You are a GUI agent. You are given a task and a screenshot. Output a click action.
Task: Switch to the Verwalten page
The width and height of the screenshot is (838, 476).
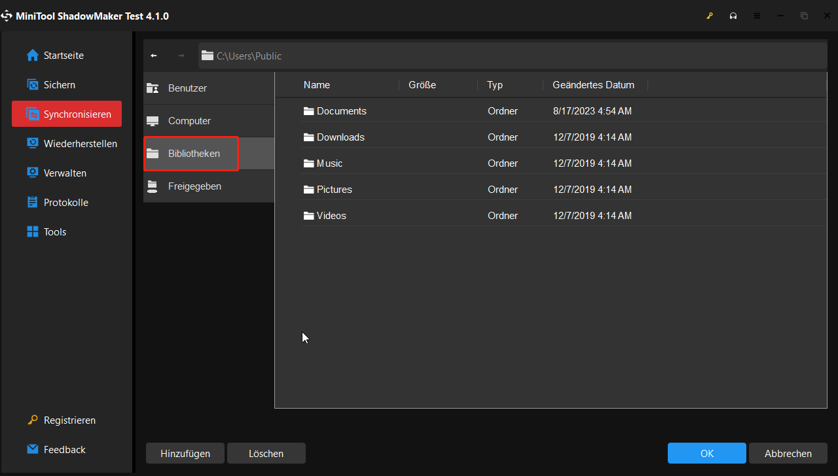[x=65, y=173]
